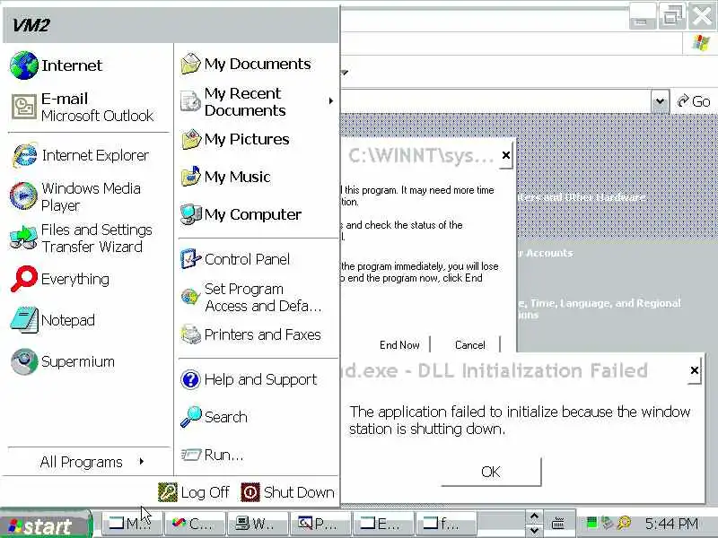Open Files and Settings Transfer Wizard icon
This screenshot has height=538, width=718.
click(x=23, y=238)
